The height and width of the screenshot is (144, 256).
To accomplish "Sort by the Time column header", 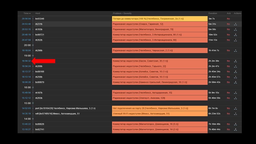I will (27, 13).
